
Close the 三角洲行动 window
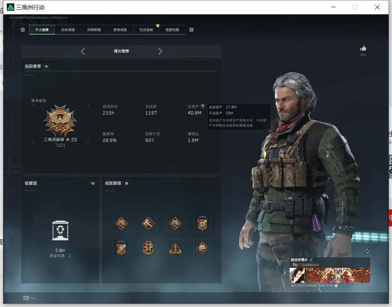pos(377,7)
